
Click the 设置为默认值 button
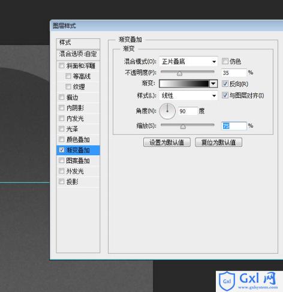click(x=167, y=142)
